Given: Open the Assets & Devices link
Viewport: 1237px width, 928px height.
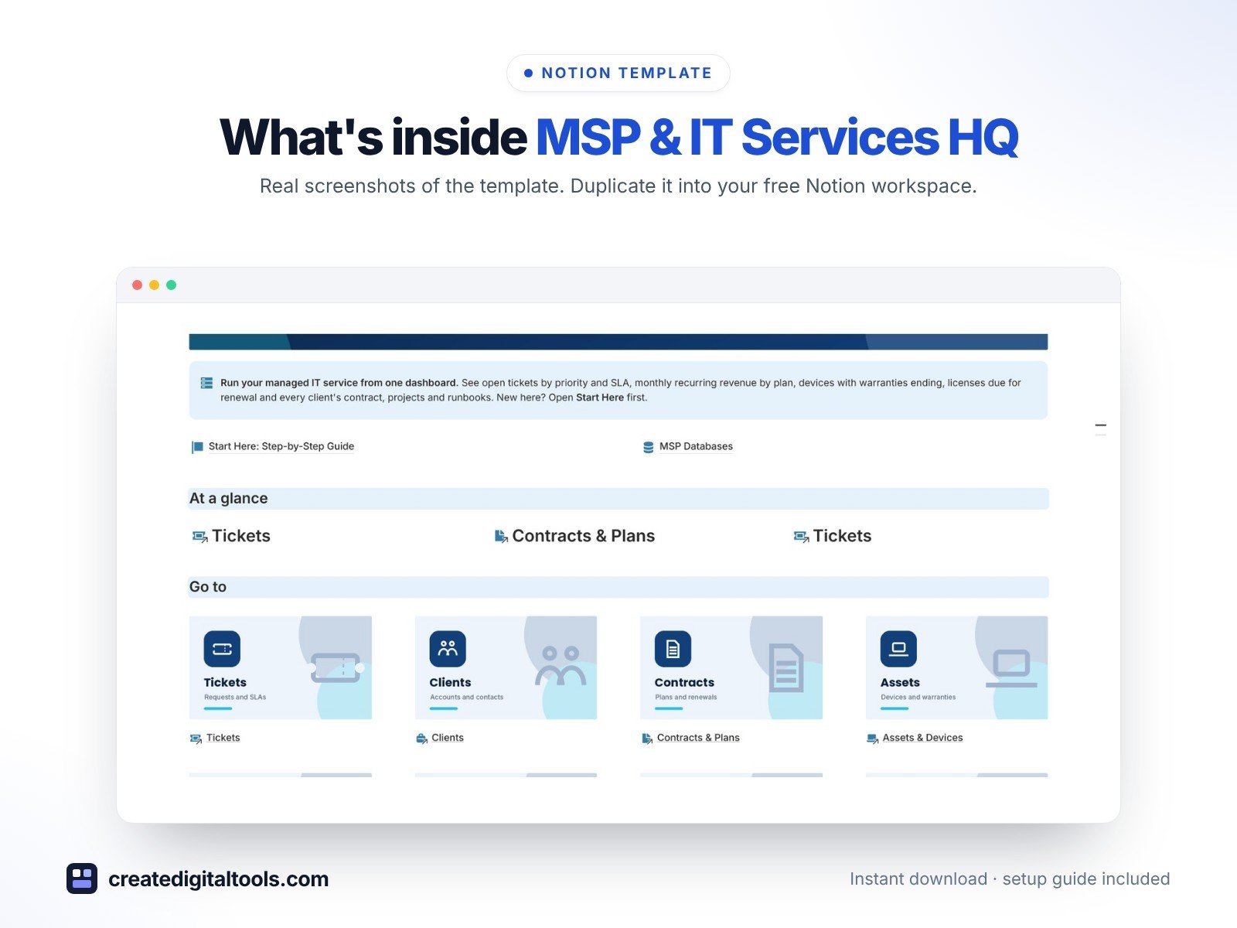Looking at the screenshot, I should [923, 738].
